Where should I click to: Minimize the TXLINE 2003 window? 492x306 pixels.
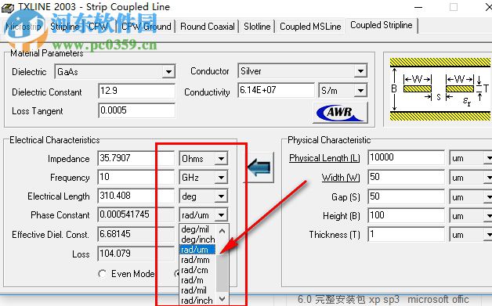click(418, 7)
